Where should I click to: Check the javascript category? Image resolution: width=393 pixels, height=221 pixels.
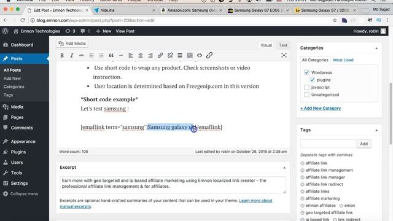(306, 87)
